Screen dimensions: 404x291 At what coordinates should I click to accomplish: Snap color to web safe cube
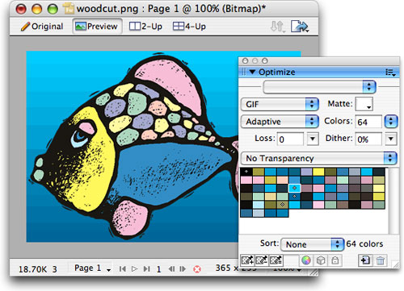(321, 260)
